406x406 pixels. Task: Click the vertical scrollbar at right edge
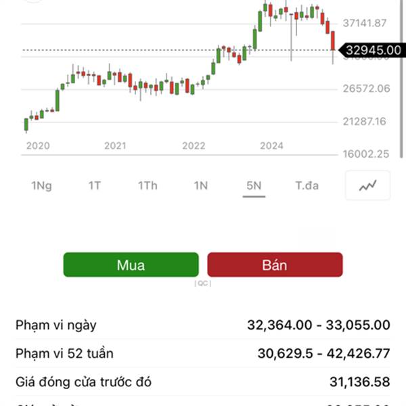(x=401, y=79)
